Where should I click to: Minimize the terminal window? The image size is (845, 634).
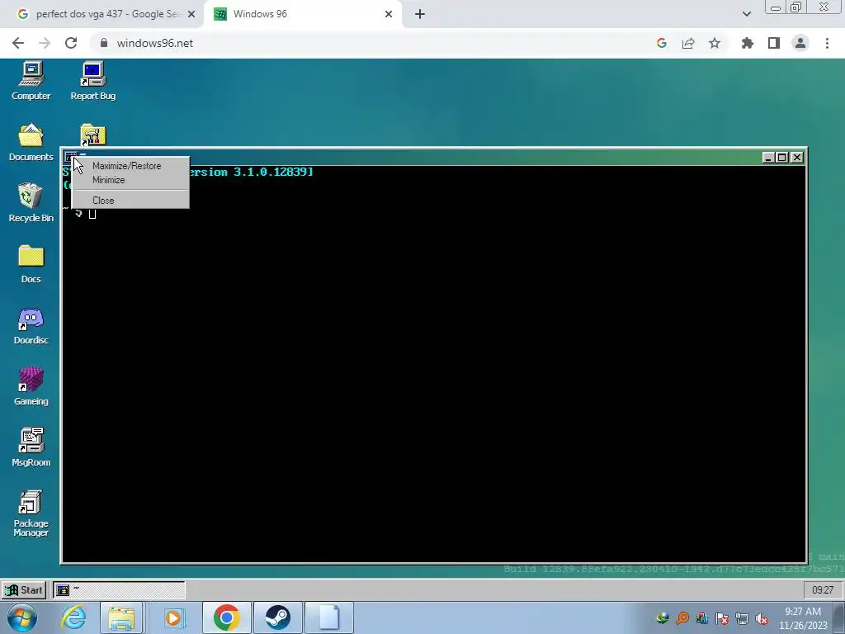click(768, 158)
